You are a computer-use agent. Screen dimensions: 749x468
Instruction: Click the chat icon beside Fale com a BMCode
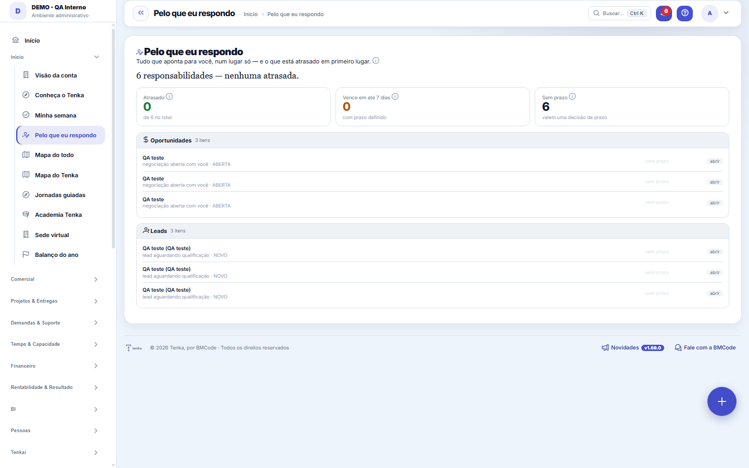coord(678,348)
